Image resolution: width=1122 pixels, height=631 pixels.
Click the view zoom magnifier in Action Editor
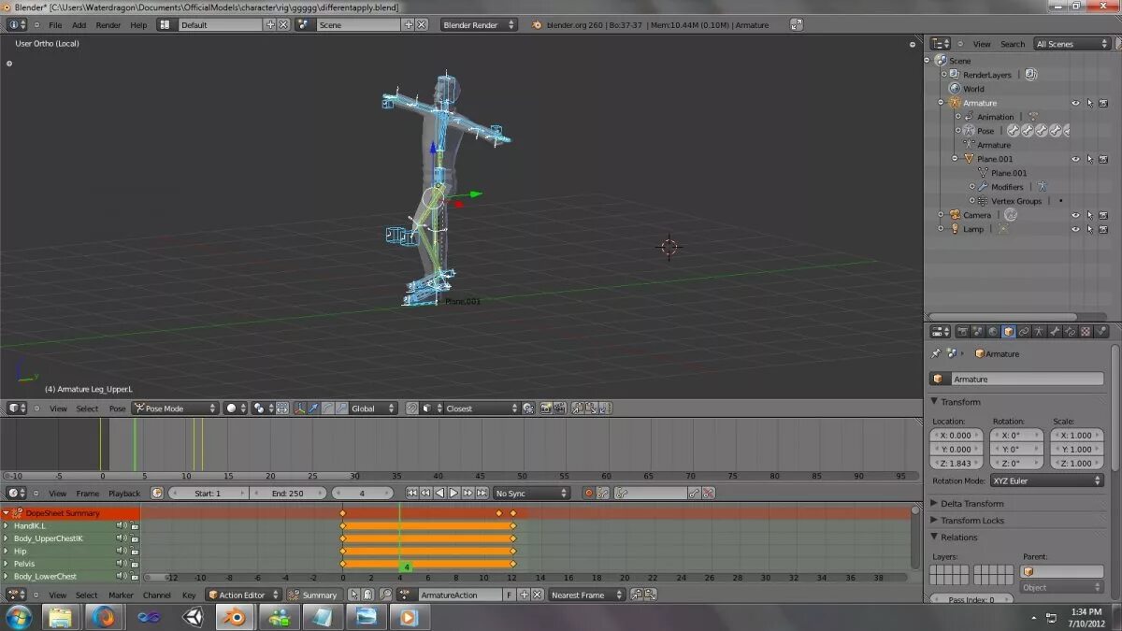pyautogui.click(x=385, y=595)
